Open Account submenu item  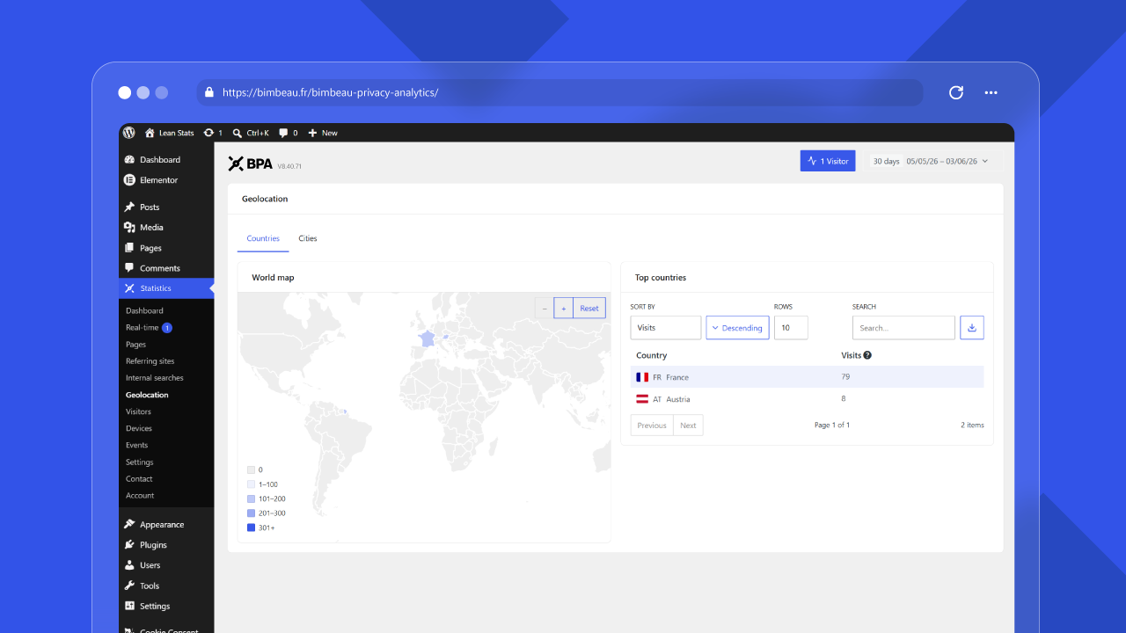pos(140,496)
